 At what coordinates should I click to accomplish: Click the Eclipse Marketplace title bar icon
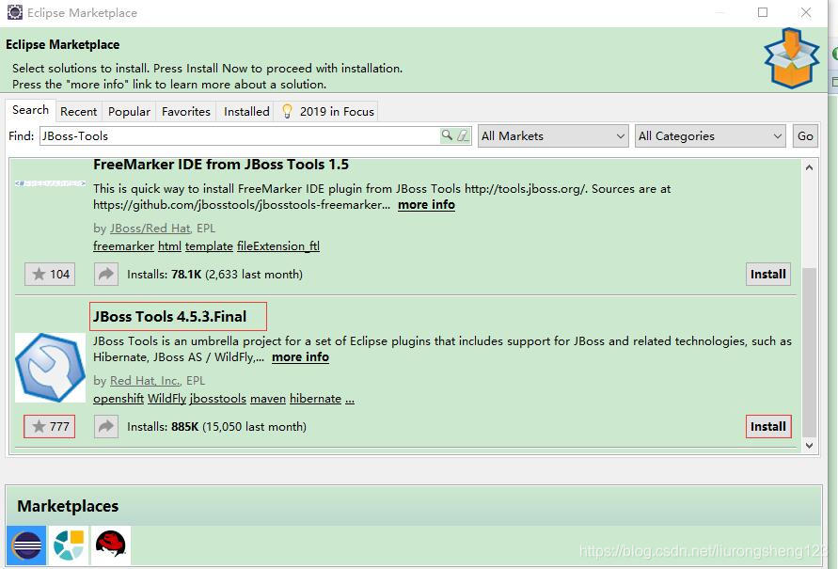pos(15,12)
